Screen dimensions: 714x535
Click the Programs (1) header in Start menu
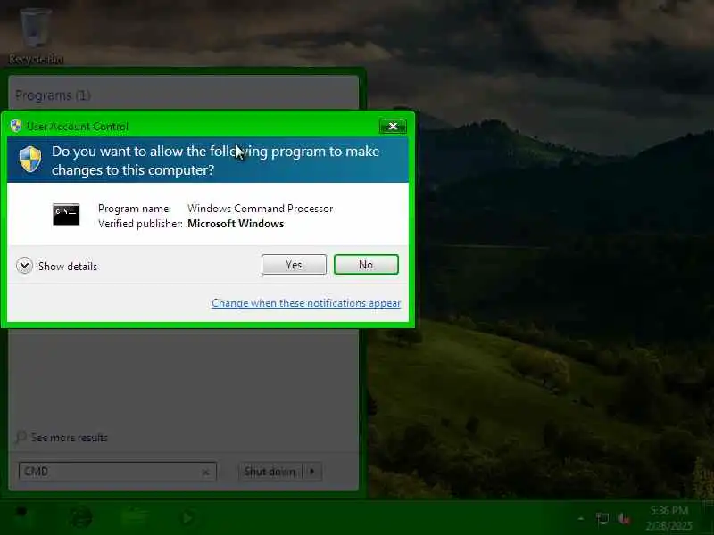53,95
